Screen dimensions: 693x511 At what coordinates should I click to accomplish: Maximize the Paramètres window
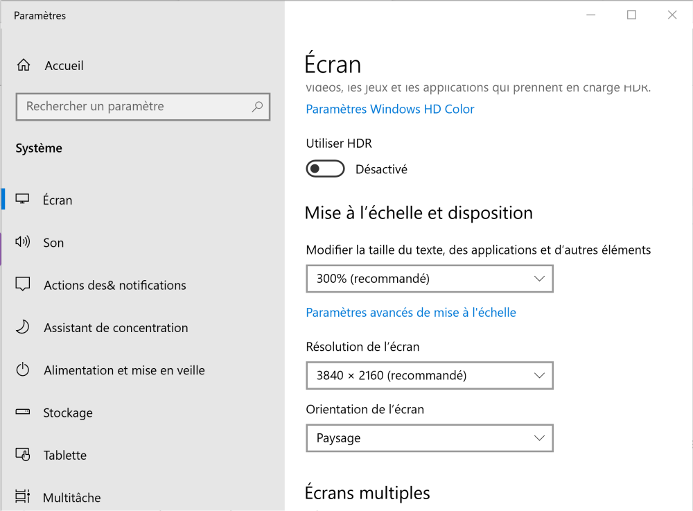631,15
